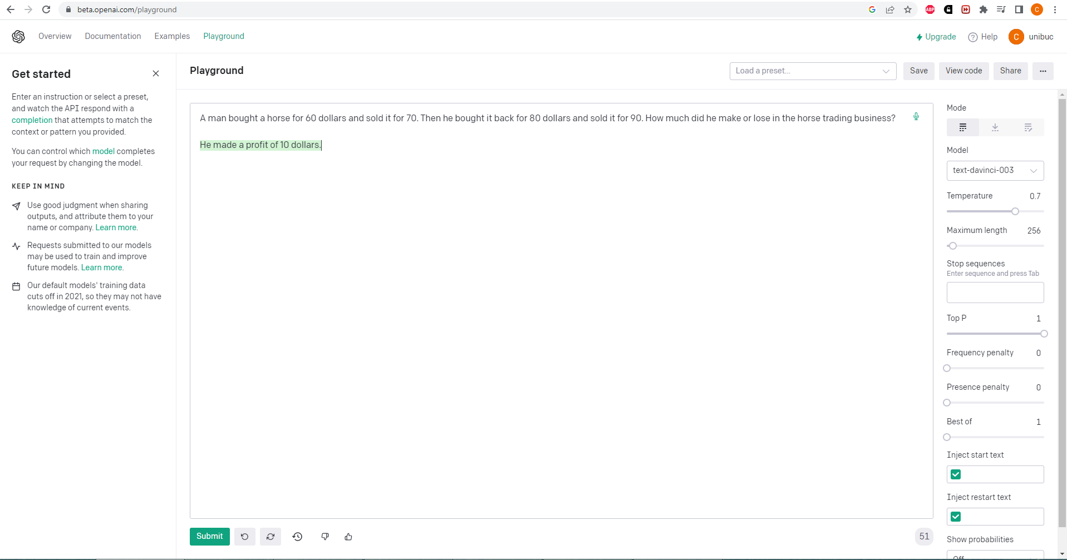
Task: Open the history clock icon
Action: [298, 537]
